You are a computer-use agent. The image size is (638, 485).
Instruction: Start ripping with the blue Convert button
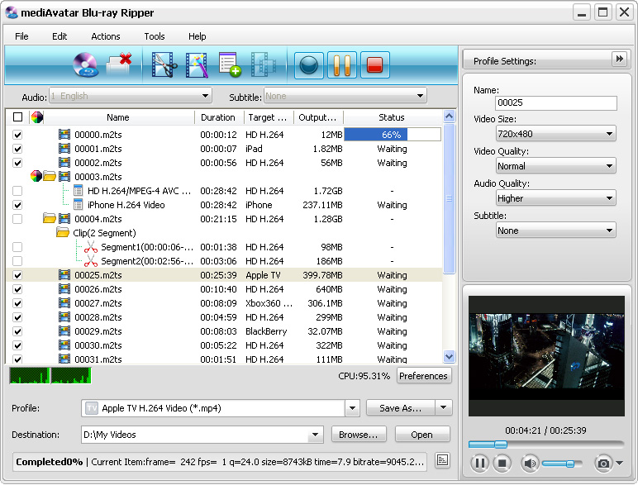308,65
